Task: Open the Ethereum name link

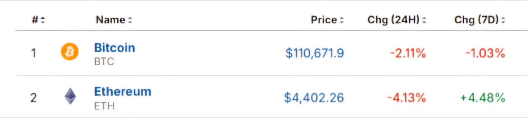Action: tap(123, 92)
